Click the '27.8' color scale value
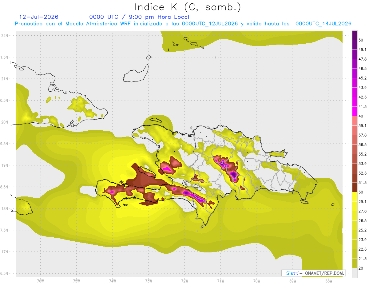 click(x=363, y=211)
